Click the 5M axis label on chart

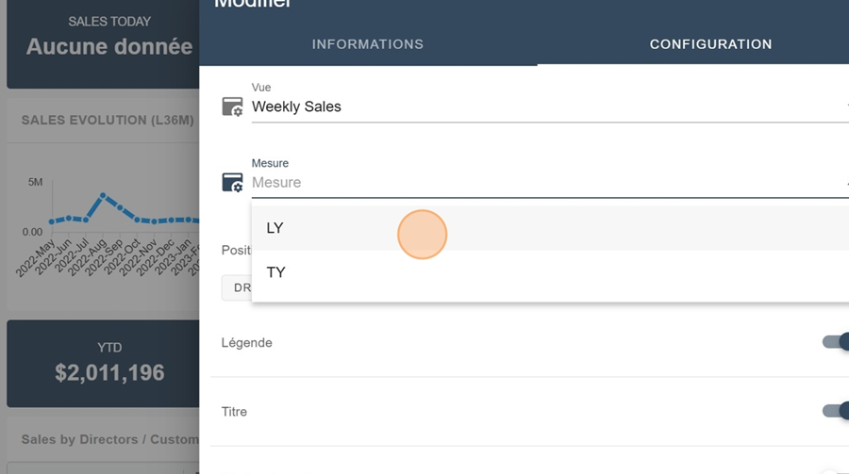click(x=34, y=182)
